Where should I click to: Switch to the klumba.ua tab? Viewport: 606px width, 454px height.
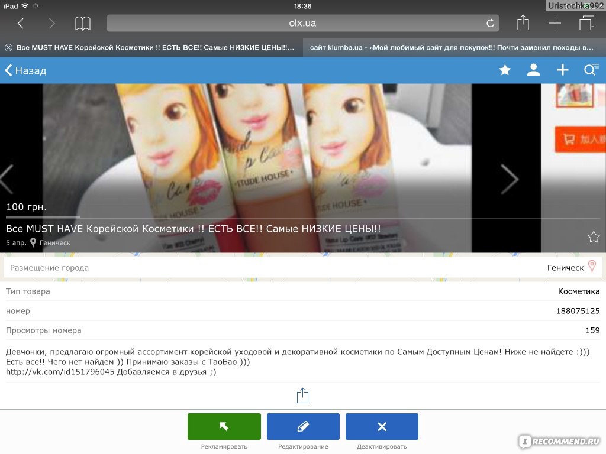click(x=454, y=47)
